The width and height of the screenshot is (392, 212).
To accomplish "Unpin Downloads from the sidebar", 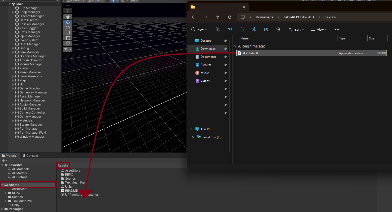I will (226, 48).
